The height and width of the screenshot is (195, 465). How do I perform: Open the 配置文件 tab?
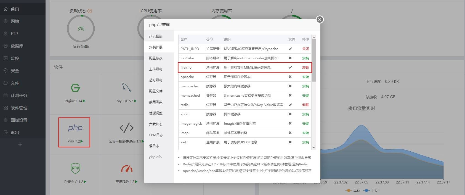click(159, 91)
